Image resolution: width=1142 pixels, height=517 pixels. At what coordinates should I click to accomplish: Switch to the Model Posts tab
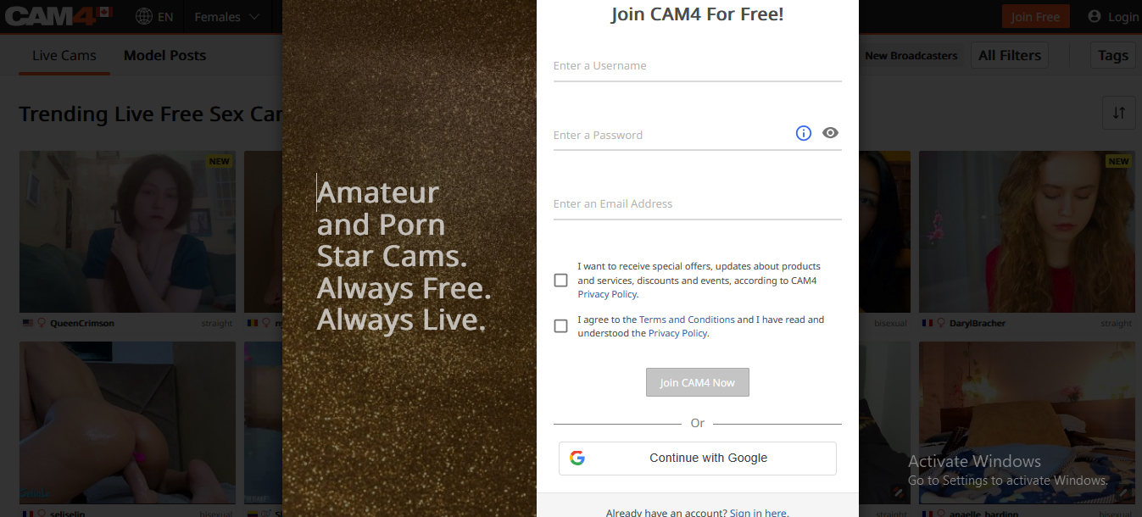point(164,56)
